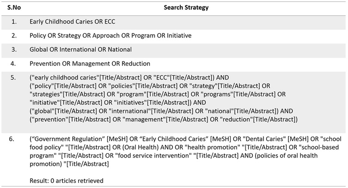Image resolution: width=348 pixels, height=188 pixels.
Task: Click the Prevention OR Management OR Reduction text
Action: pyautogui.click(x=91, y=63)
